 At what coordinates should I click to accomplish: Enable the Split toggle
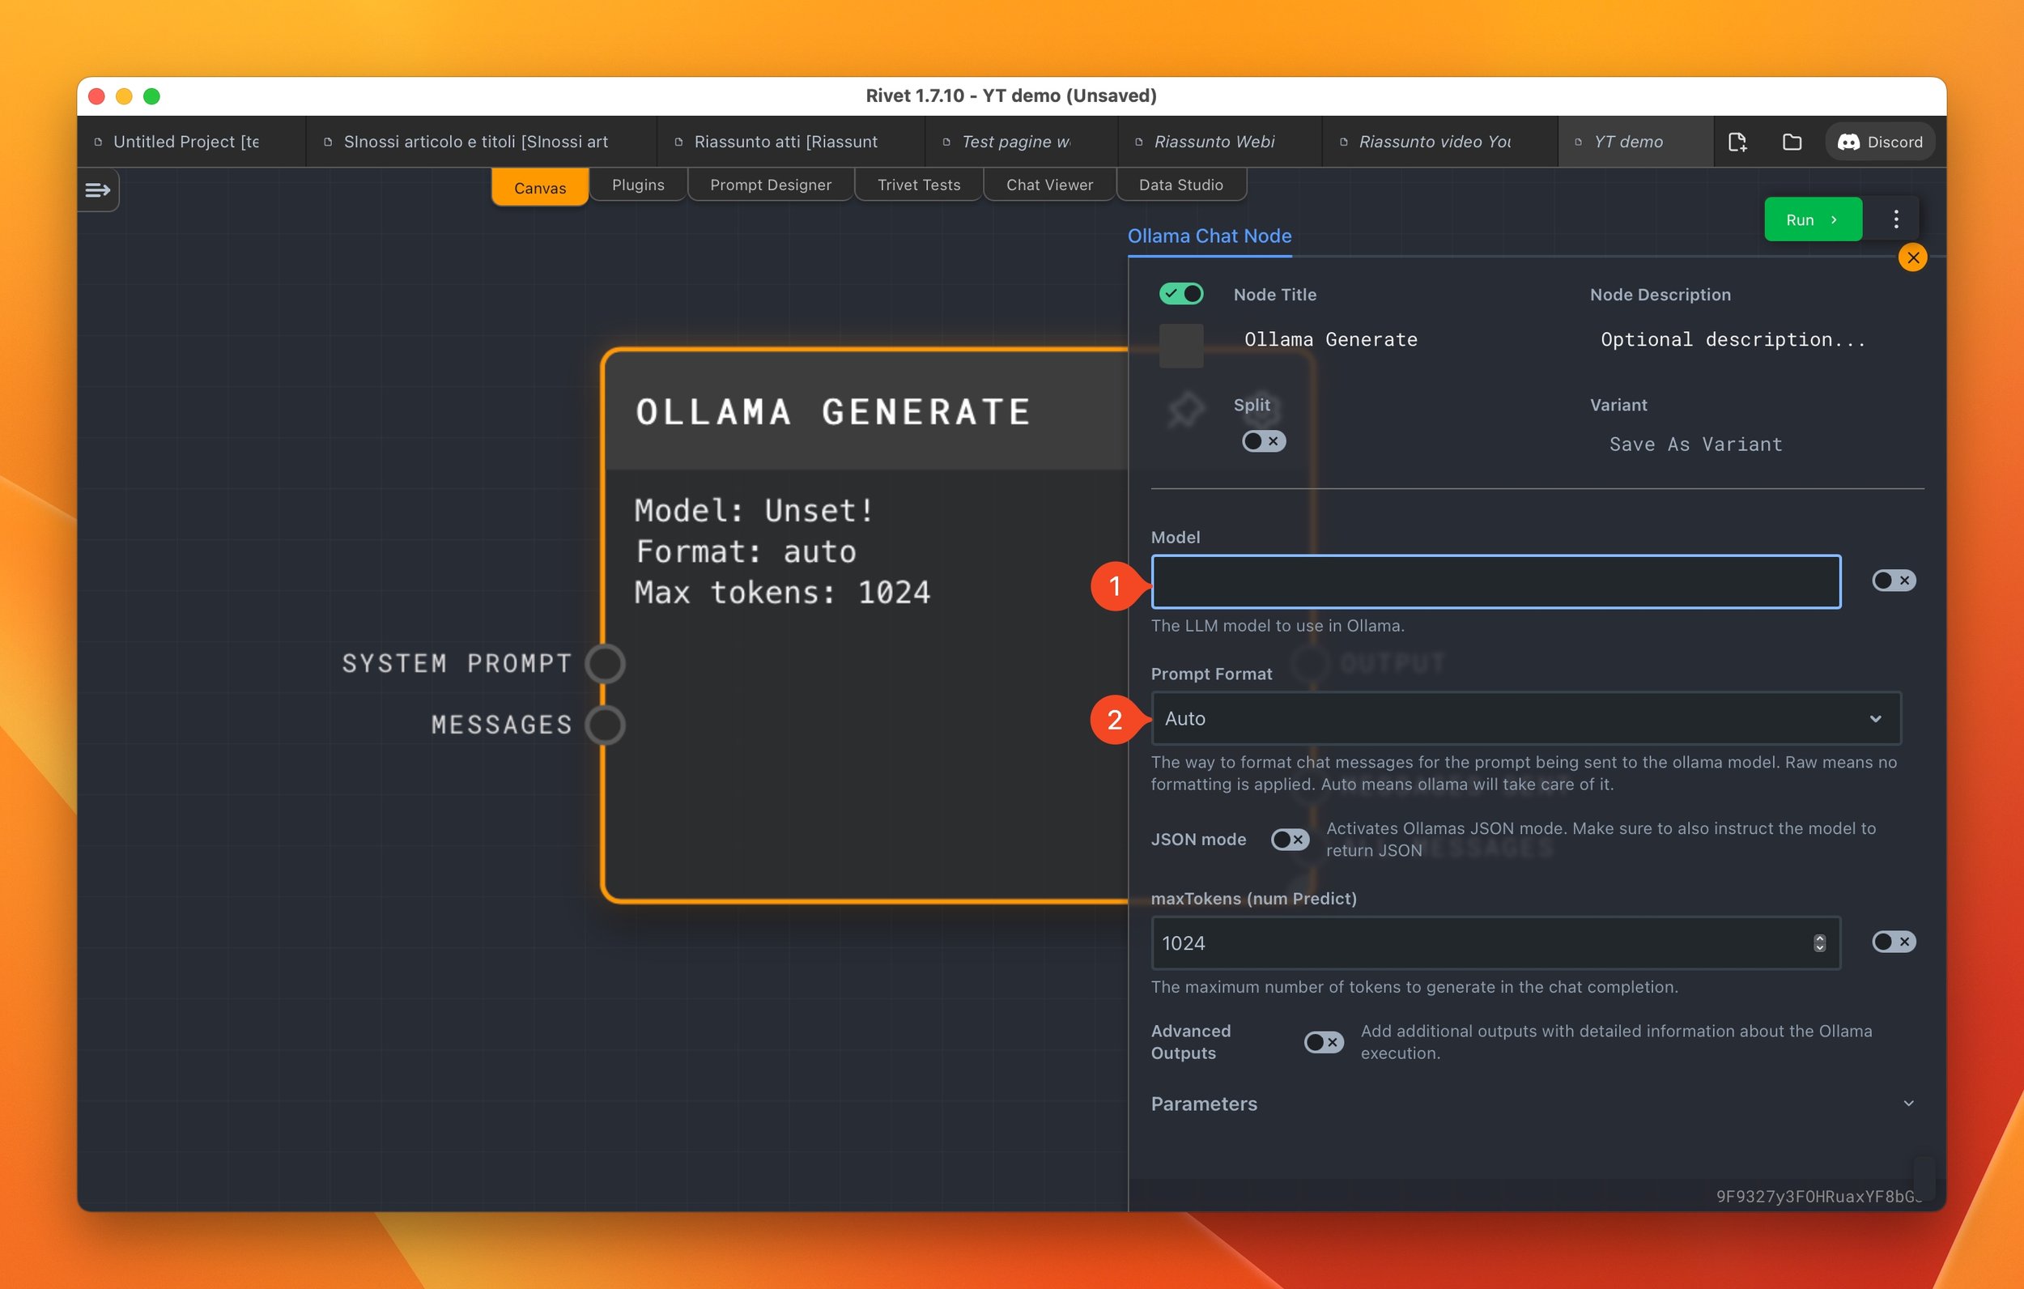pos(1263,441)
